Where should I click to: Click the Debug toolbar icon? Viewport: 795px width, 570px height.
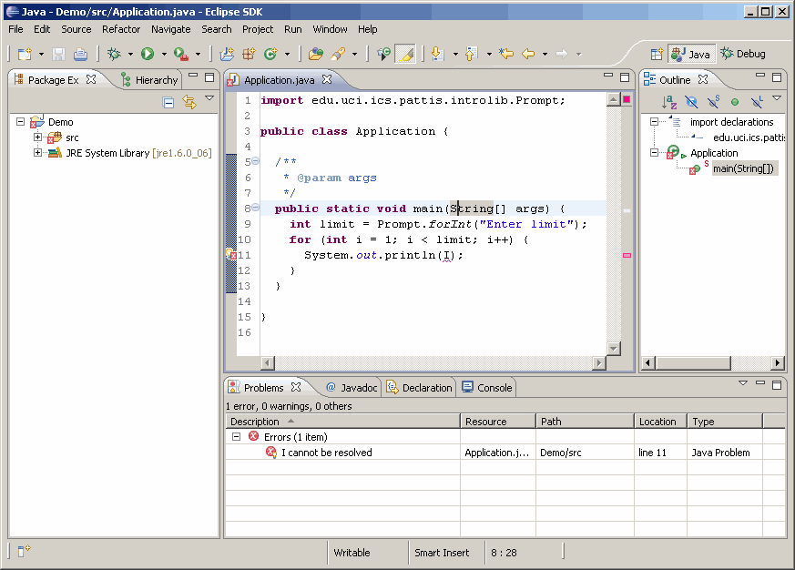tap(115, 54)
